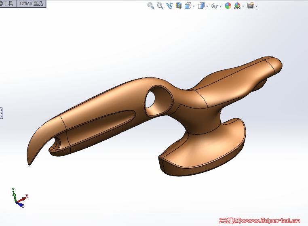Click the Previous View icon

(x=169, y=6)
